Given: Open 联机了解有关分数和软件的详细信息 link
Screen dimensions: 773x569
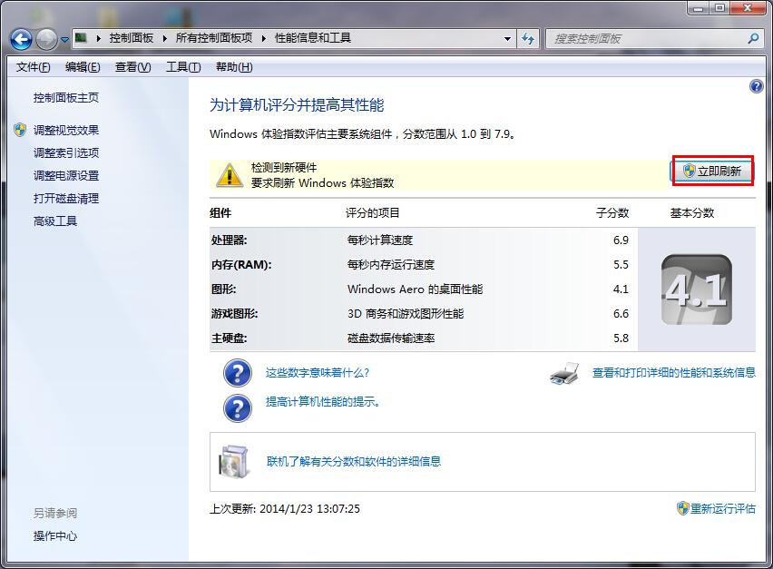Looking at the screenshot, I should pyautogui.click(x=354, y=462).
